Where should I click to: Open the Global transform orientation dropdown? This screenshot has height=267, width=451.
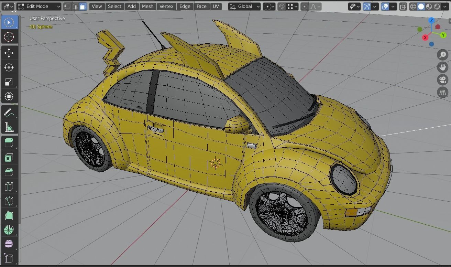244,6
